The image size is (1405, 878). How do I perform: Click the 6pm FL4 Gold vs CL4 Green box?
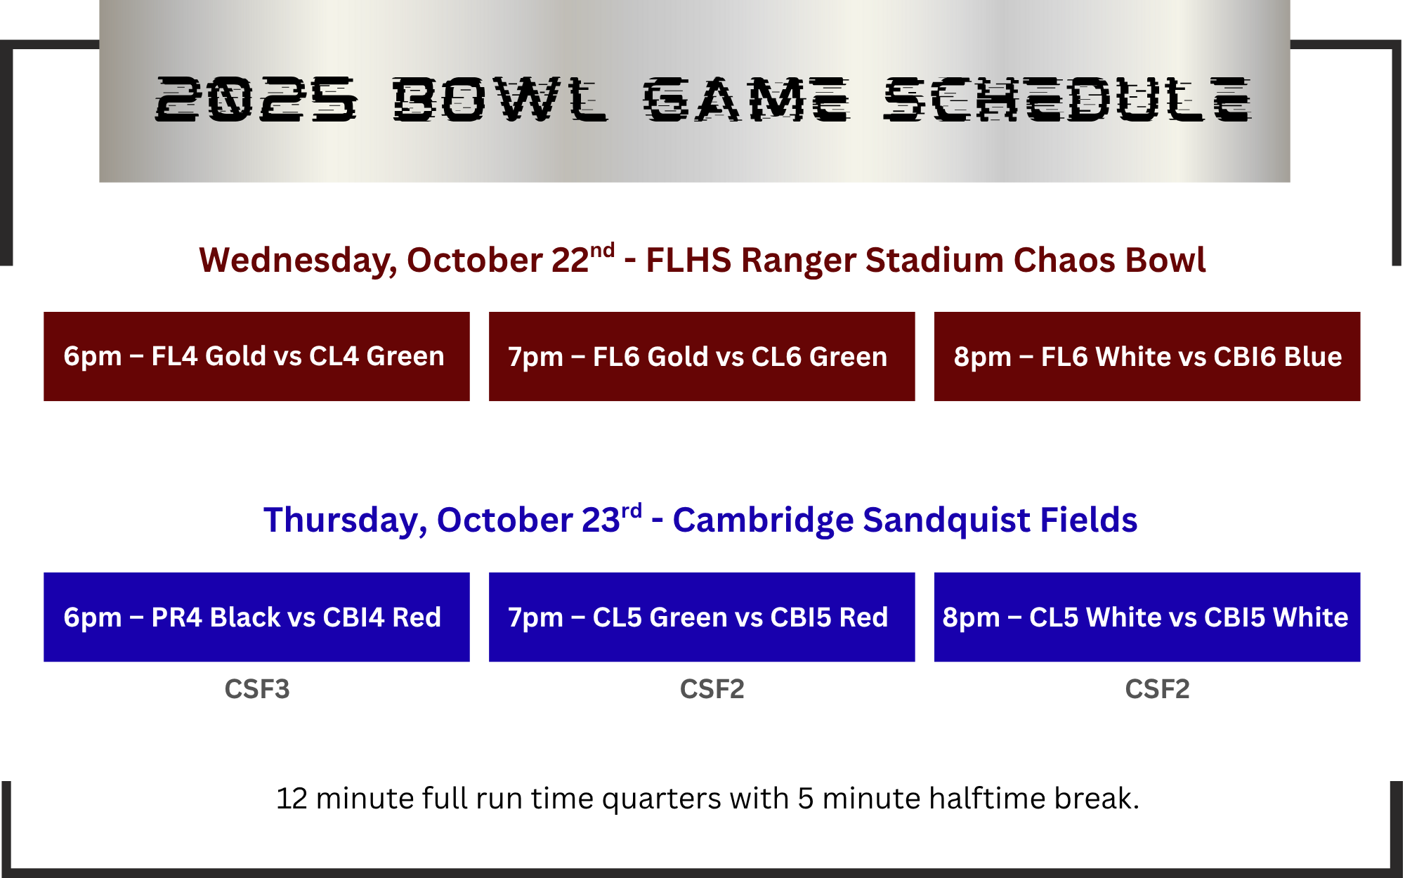[256, 356]
